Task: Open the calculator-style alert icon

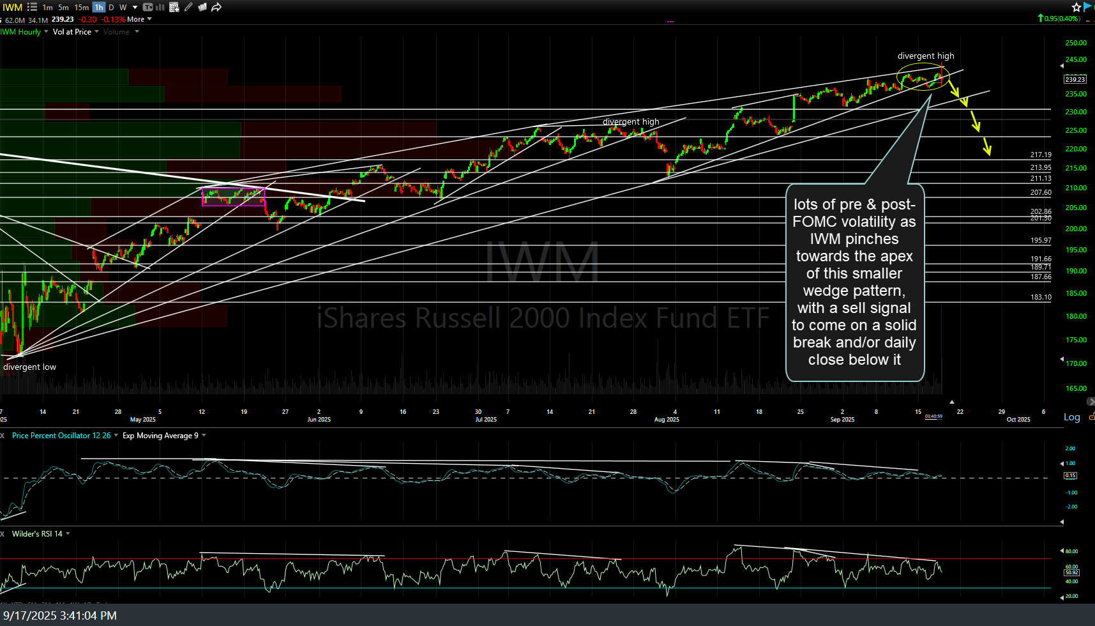Action: [x=174, y=7]
